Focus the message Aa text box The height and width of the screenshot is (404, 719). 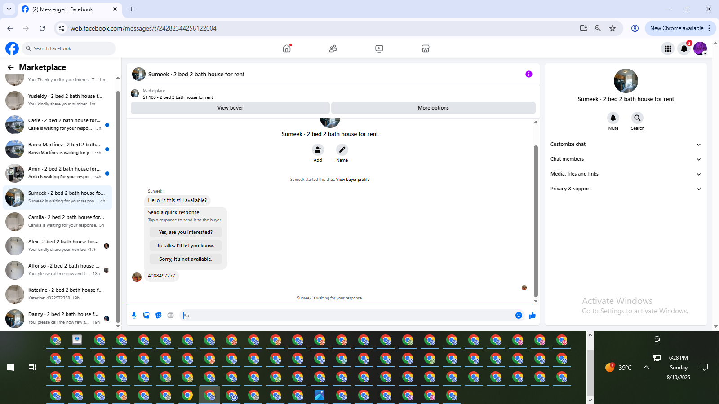(x=347, y=316)
